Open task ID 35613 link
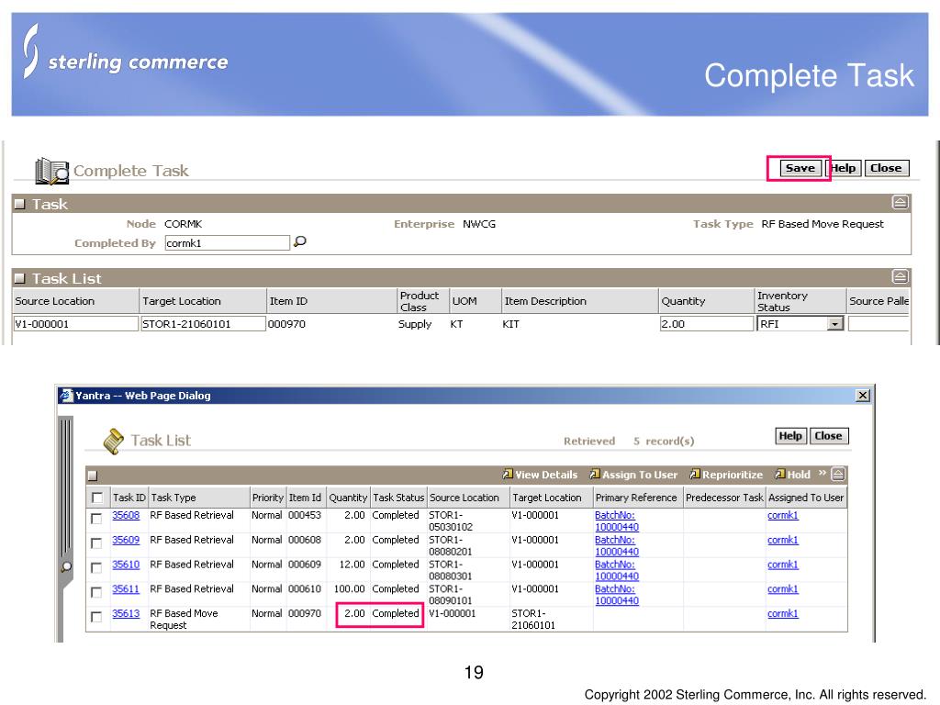940x705 pixels. [x=126, y=613]
